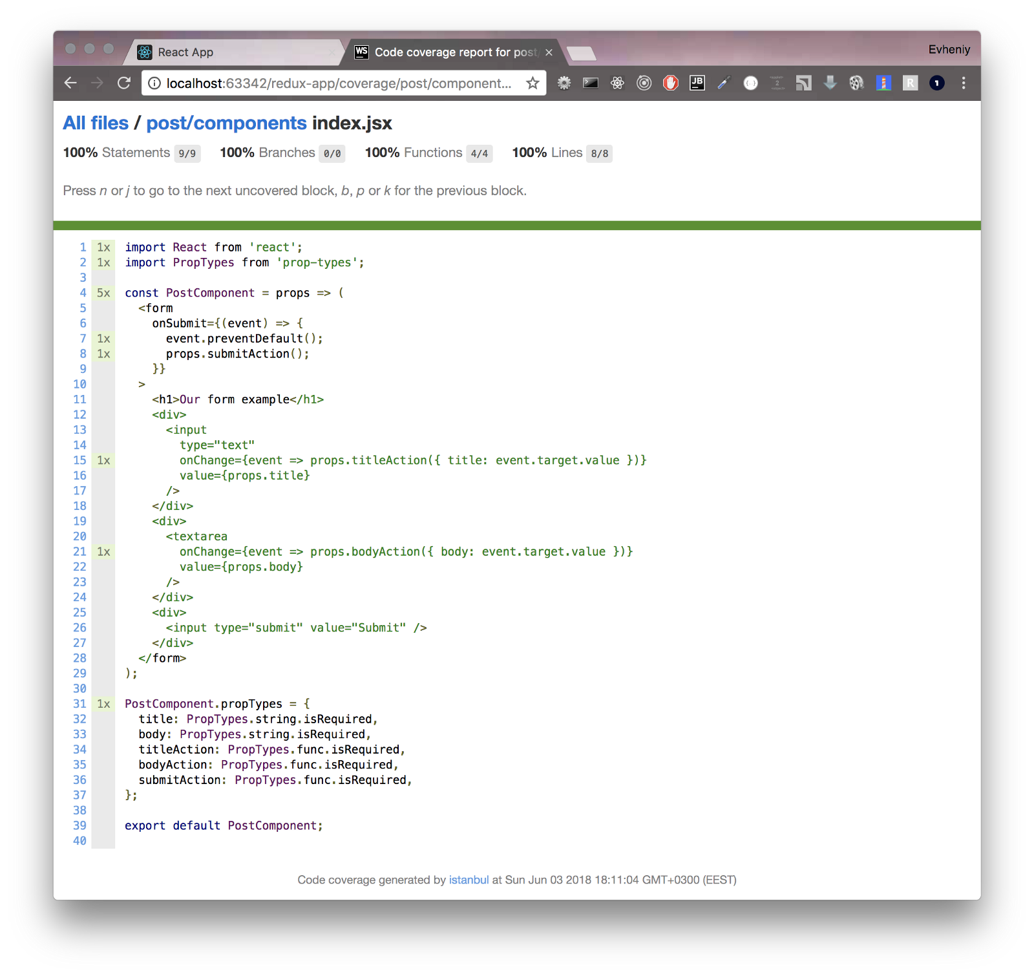Click the Lighthouse extension icon

click(x=883, y=83)
